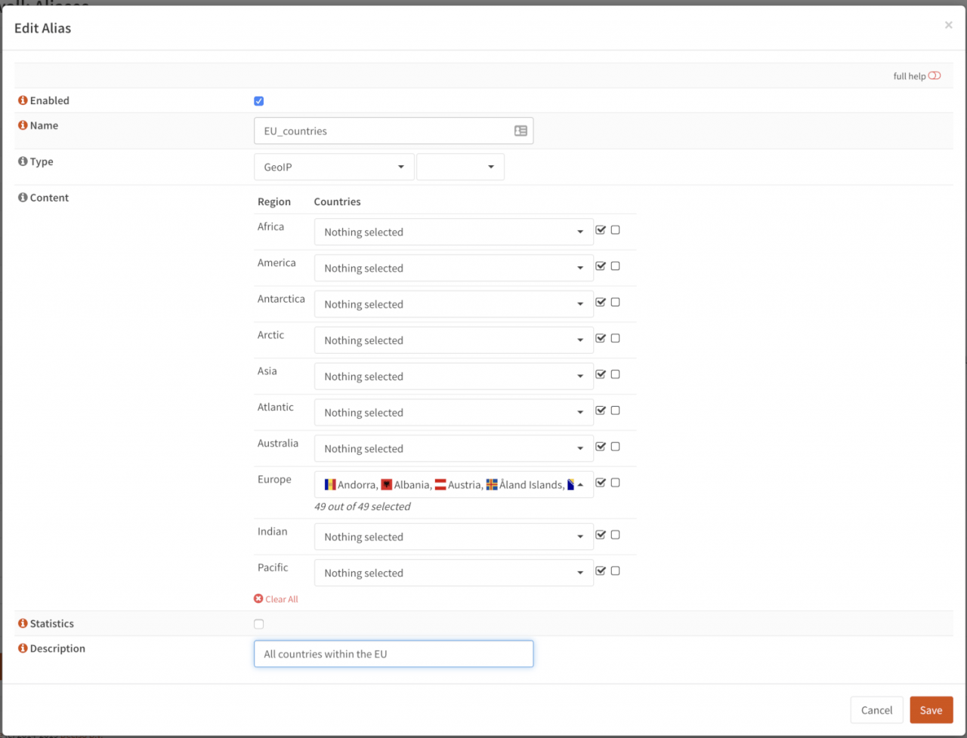Enable the Statistics checkbox

259,624
